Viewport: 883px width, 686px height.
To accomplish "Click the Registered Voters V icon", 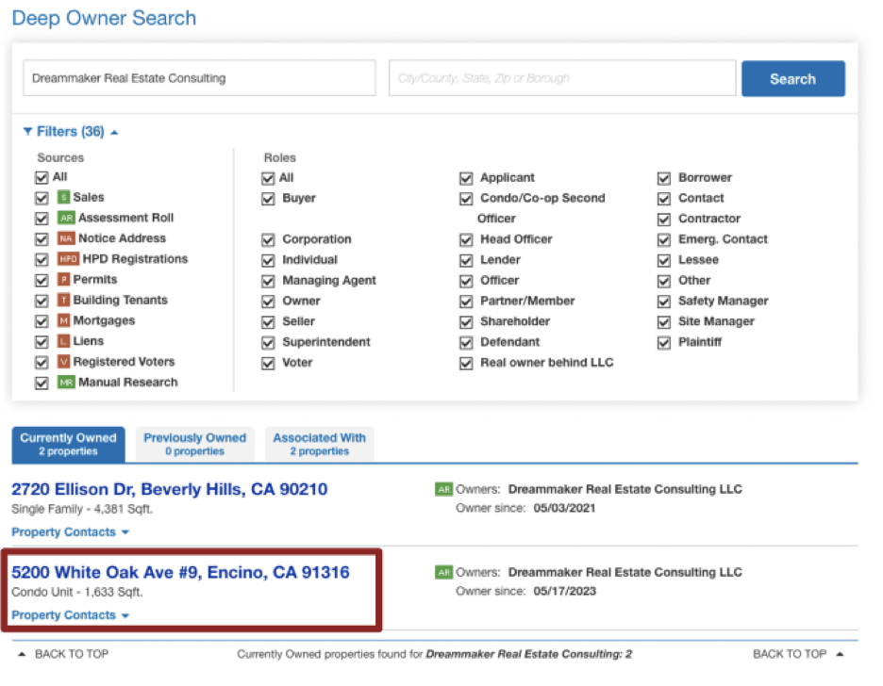I will pyautogui.click(x=63, y=362).
